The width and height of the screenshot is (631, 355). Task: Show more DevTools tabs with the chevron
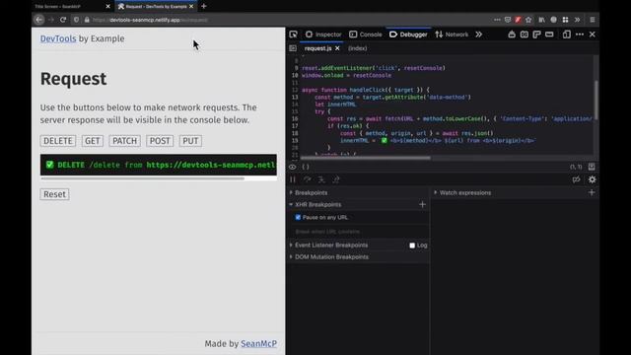pyautogui.click(x=478, y=35)
